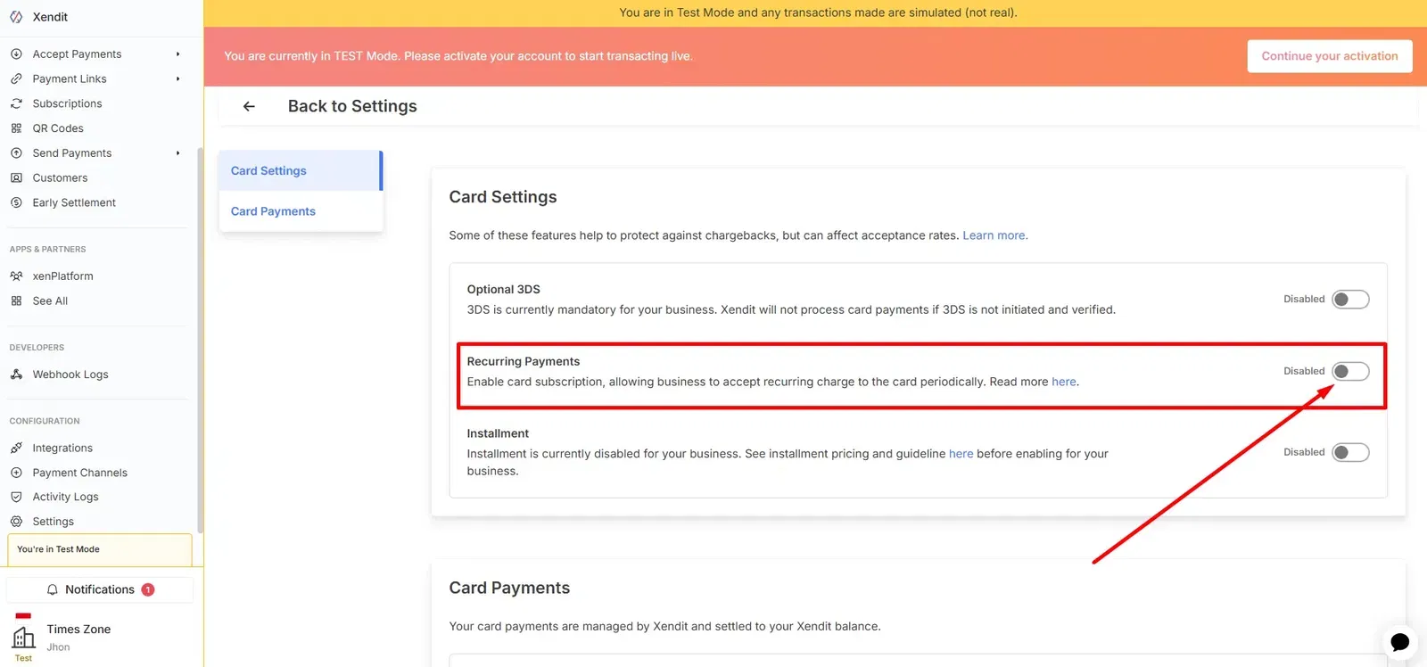Open the chat support bubble icon

tap(1399, 642)
